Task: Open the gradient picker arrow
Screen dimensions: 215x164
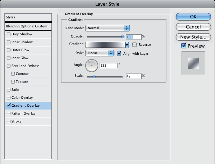Action: 127,45
